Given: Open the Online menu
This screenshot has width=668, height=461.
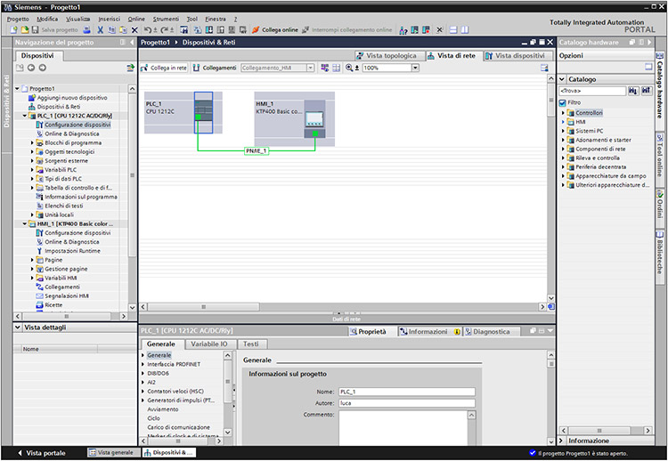Looking at the screenshot, I should click(x=136, y=20).
